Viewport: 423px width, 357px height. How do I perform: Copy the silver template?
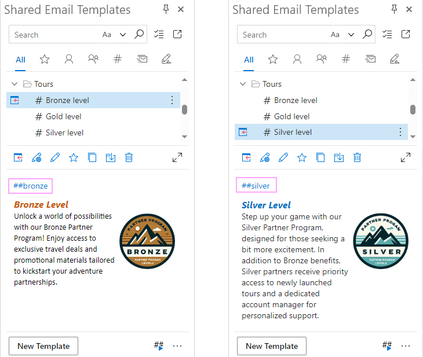click(320, 157)
